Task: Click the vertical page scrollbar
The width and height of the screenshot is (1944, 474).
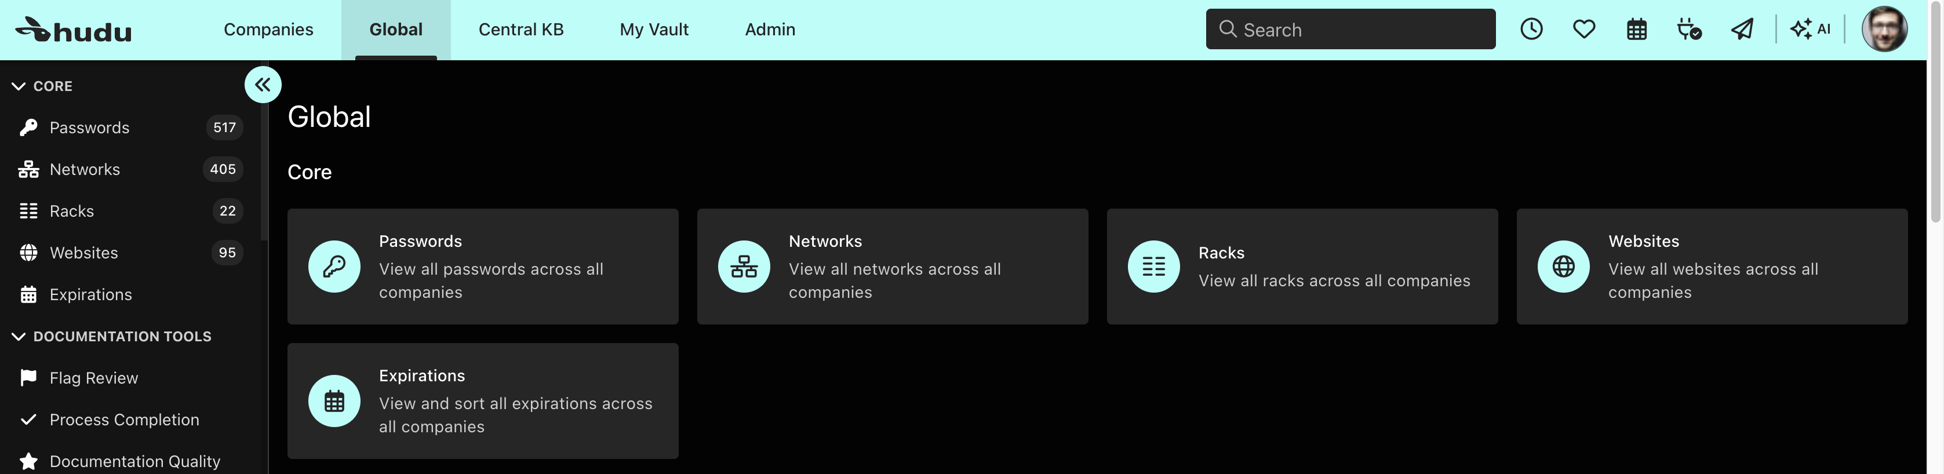Action: pos(1936,113)
